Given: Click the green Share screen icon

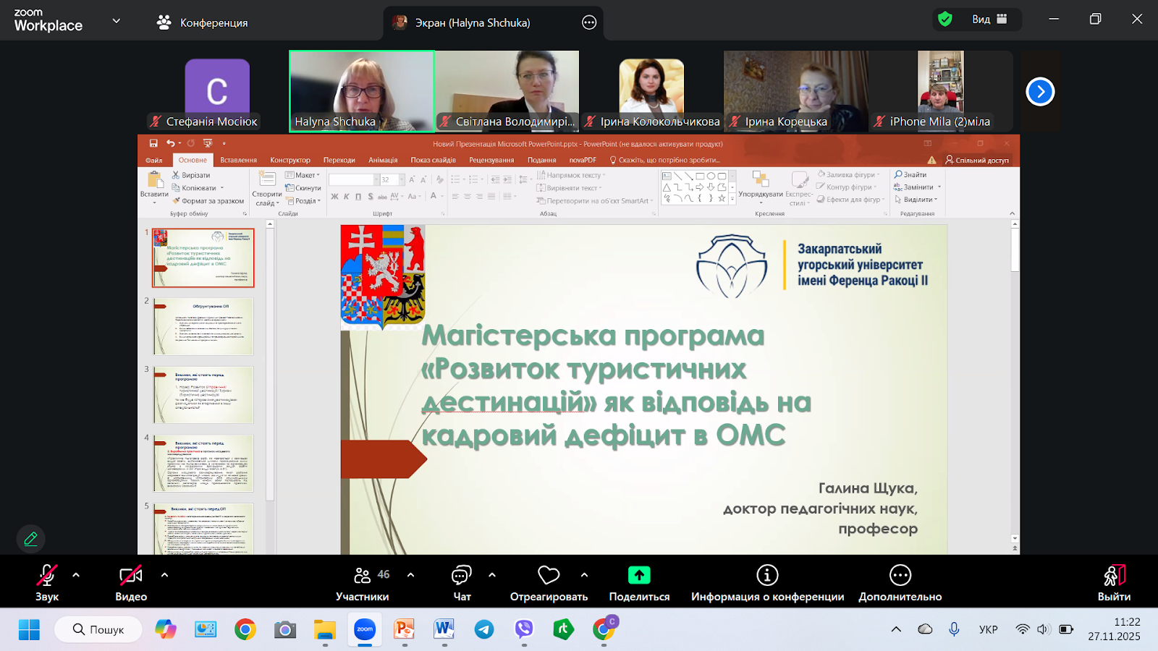Looking at the screenshot, I should [x=638, y=575].
